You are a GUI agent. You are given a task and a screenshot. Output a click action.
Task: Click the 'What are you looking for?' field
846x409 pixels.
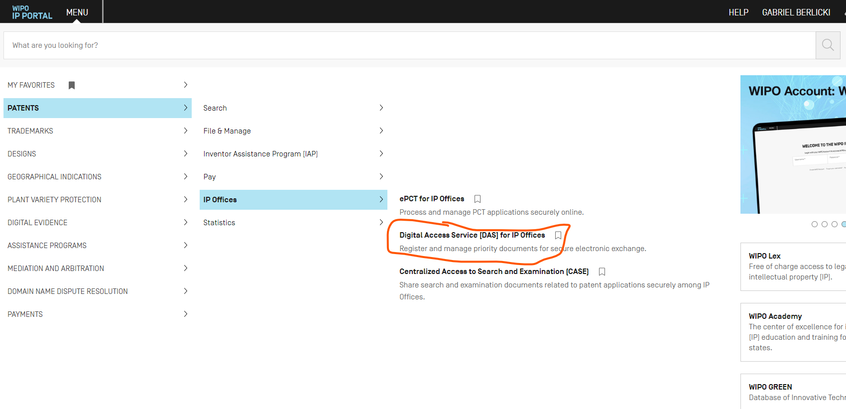(408, 45)
